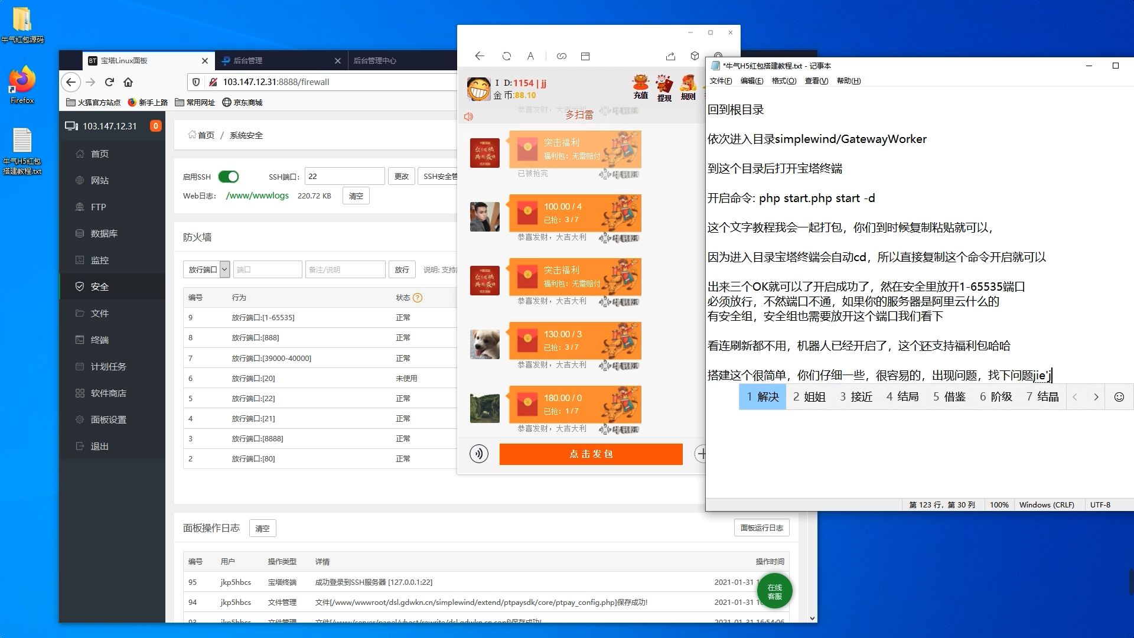The height and width of the screenshot is (638, 1134).
Task: Click the Firefox home icon
Action: click(128, 82)
